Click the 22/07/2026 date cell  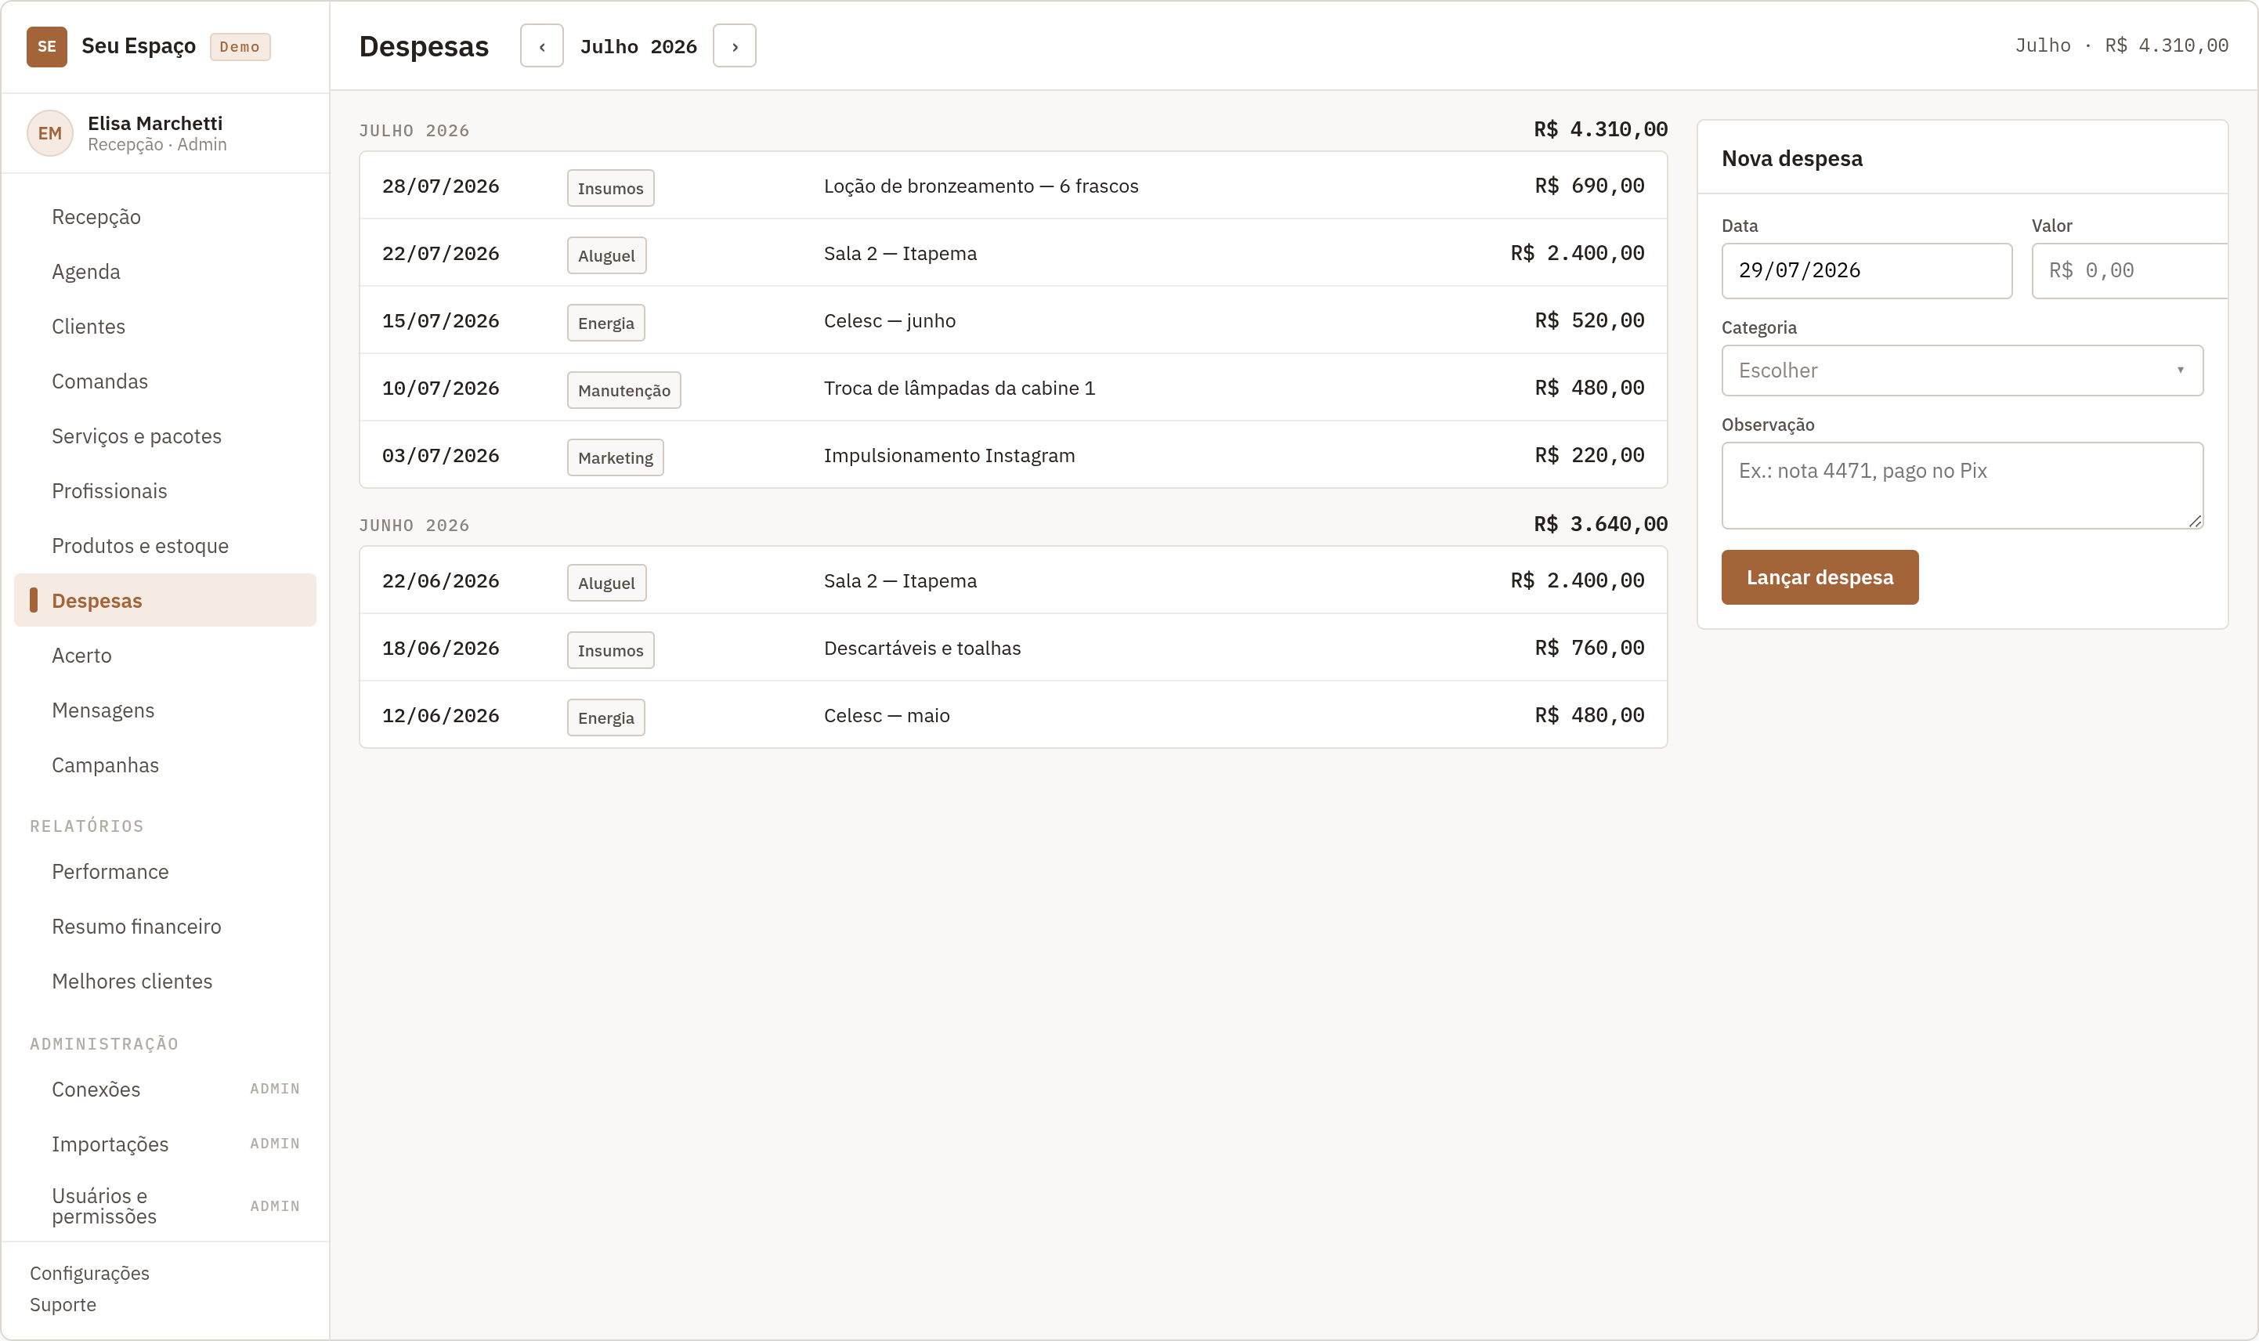(441, 254)
